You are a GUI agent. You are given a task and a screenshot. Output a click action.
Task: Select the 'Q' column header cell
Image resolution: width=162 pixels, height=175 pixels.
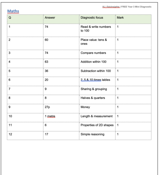click(x=25, y=19)
